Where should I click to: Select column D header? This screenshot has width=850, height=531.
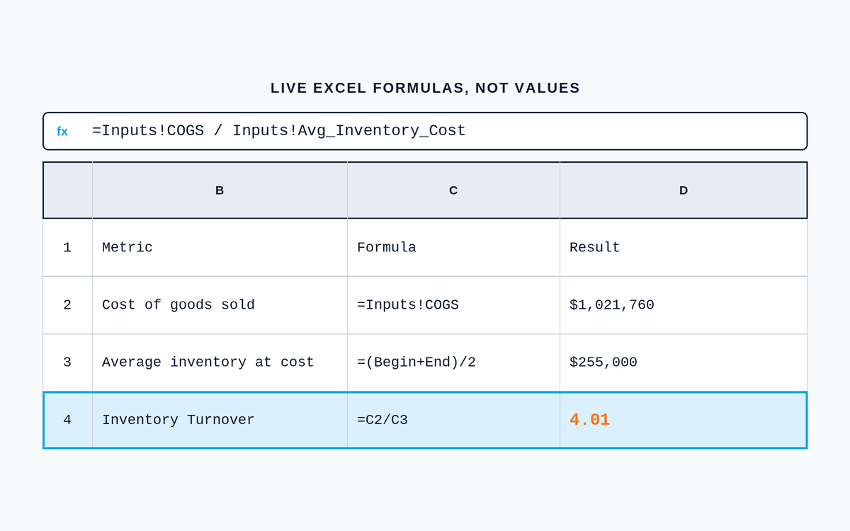pos(684,190)
